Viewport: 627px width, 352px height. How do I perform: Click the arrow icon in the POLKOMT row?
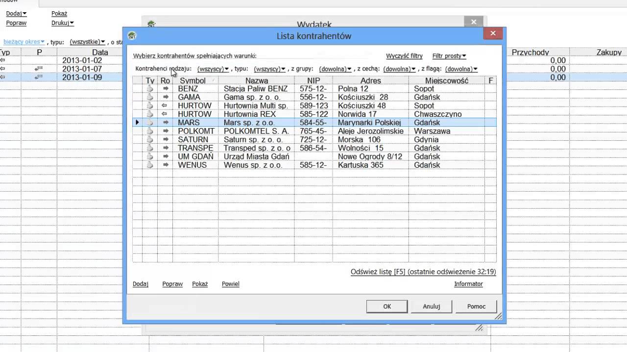pyautogui.click(x=166, y=131)
